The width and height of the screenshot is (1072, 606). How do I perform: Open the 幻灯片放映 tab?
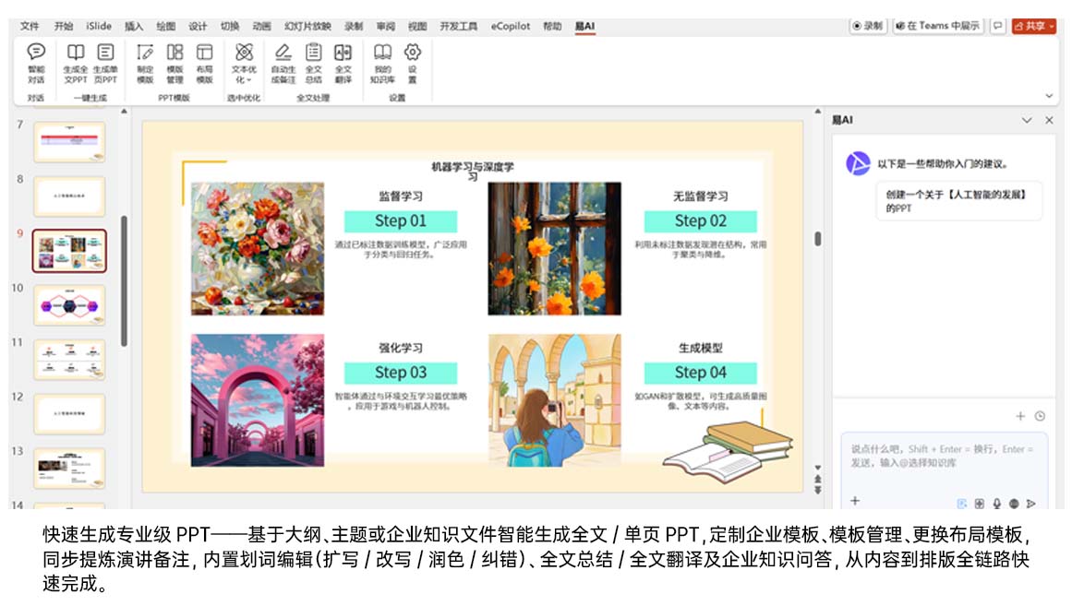(307, 27)
